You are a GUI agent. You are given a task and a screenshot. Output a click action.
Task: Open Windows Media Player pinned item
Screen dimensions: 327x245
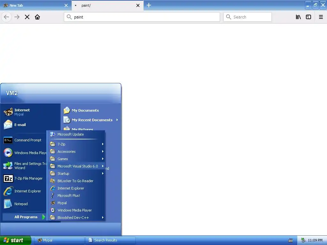point(24,153)
